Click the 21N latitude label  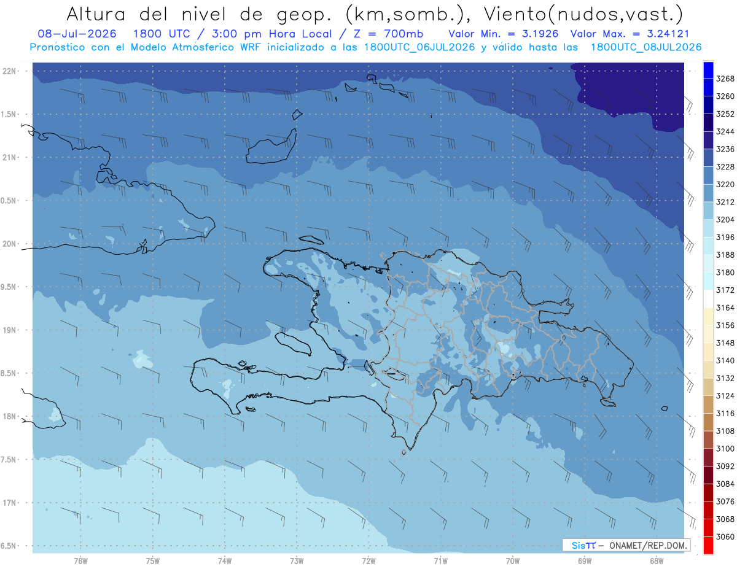(10, 158)
